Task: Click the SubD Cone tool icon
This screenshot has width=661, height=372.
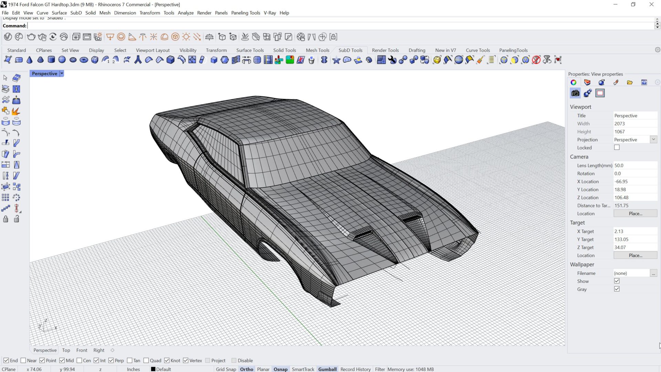Action: (29, 60)
